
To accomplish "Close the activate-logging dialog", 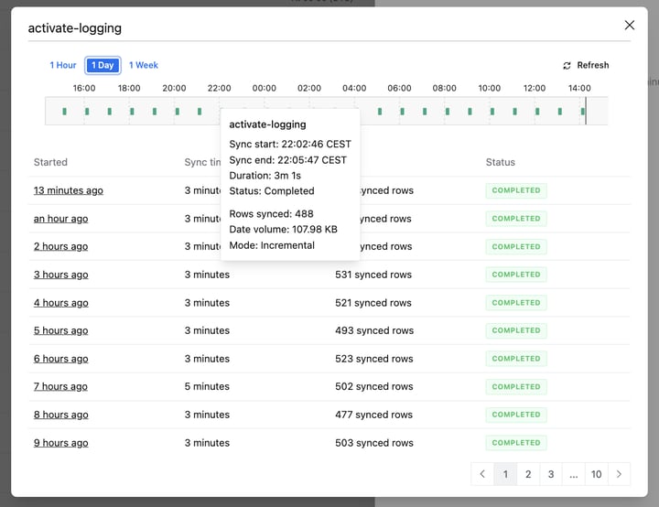I will 629,26.
